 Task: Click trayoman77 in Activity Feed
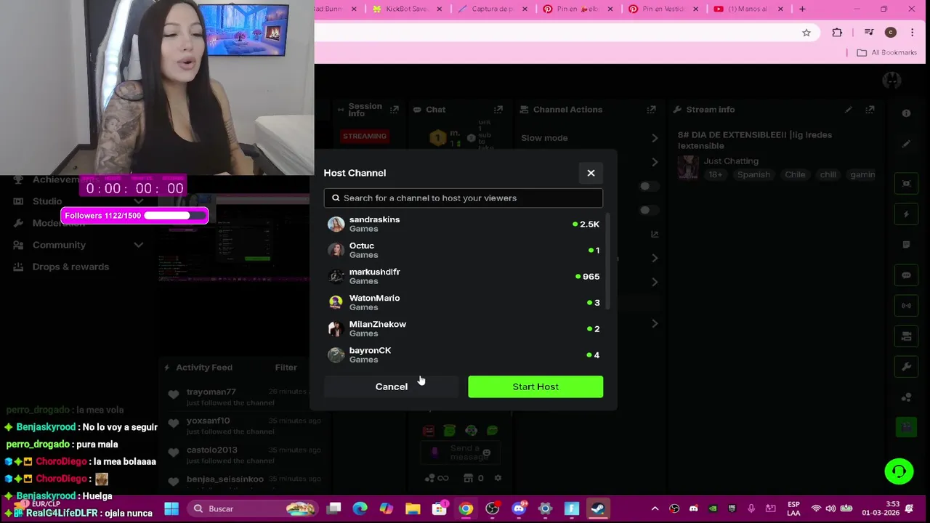[x=211, y=392]
